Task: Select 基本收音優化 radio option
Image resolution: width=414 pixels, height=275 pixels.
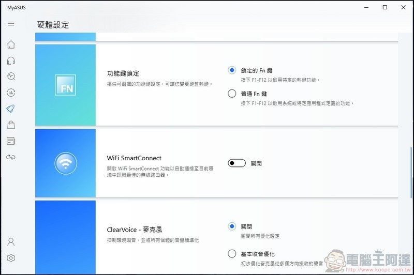Action: tap(232, 254)
